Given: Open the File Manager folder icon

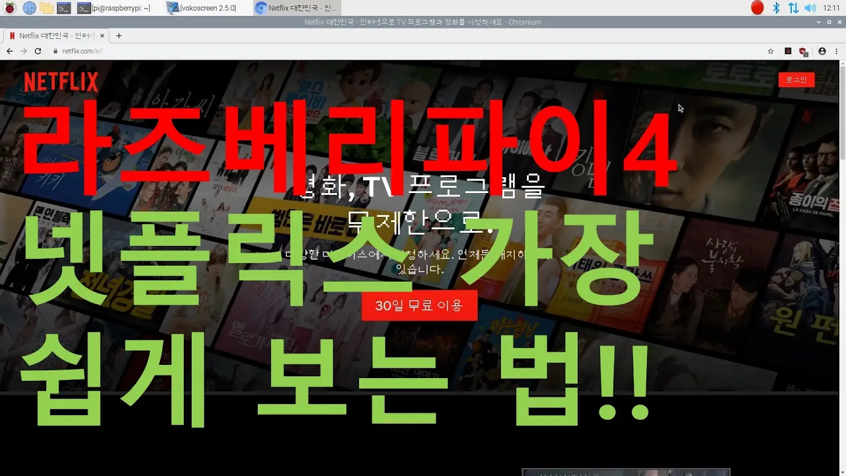Looking at the screenshot, I should pyautogui.click(x=46, y=8).
